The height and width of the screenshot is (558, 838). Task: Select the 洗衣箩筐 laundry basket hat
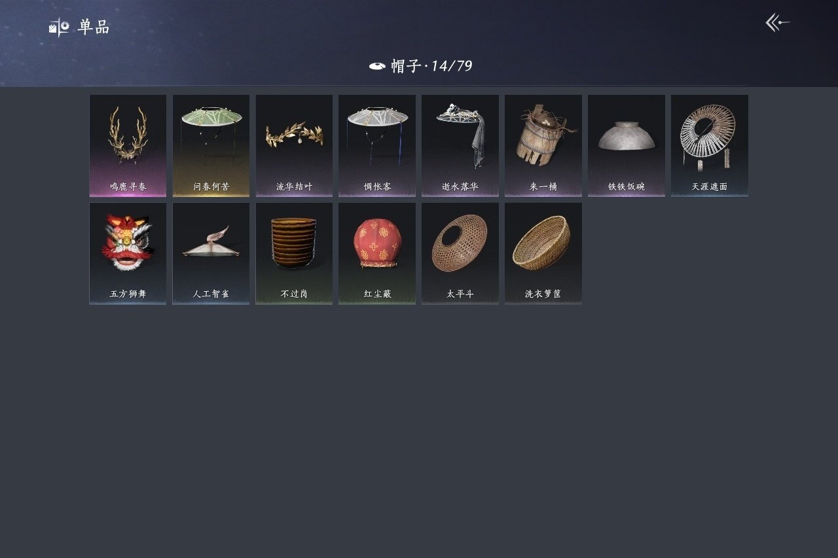click(543, 254)
